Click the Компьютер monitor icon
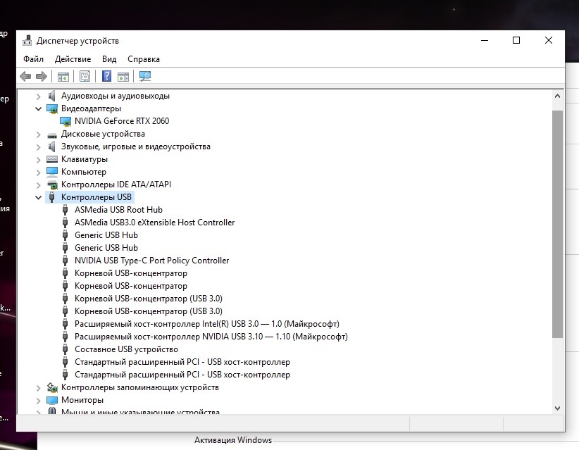Viewport: 579px width, 450px height. [52, 172]
